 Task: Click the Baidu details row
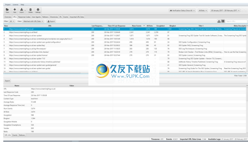point(125,132)
